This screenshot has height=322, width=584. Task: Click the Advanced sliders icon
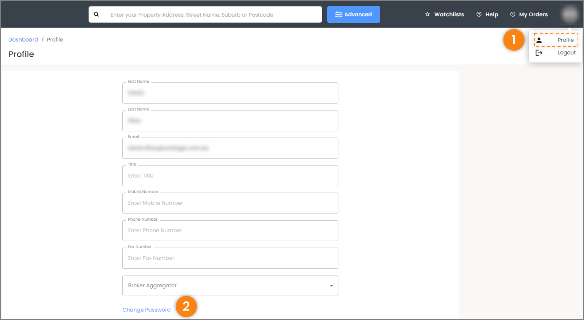[x=339, y=14]
